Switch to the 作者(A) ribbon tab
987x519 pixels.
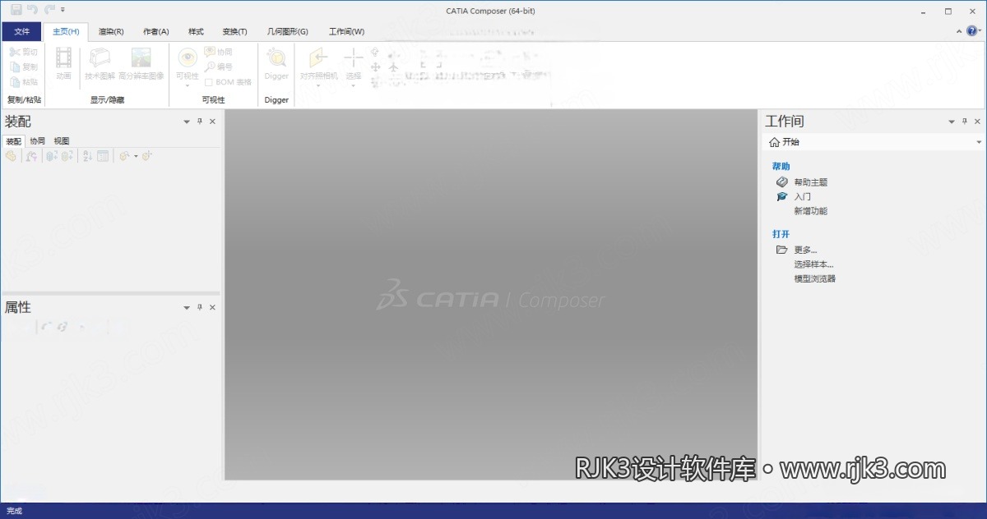point(155,32)
